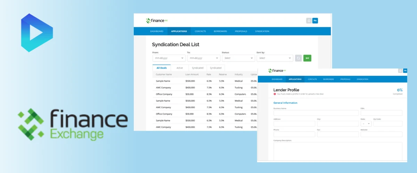Screen dimensions: 417x173
Task: Open Dashboard in Lender Profile window navigation
Action: pyautogui.click(x=277, y=79)
